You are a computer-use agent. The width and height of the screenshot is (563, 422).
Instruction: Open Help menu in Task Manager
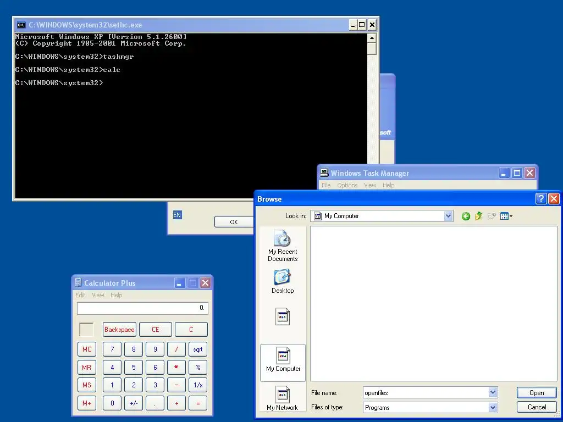pos(389,185)
